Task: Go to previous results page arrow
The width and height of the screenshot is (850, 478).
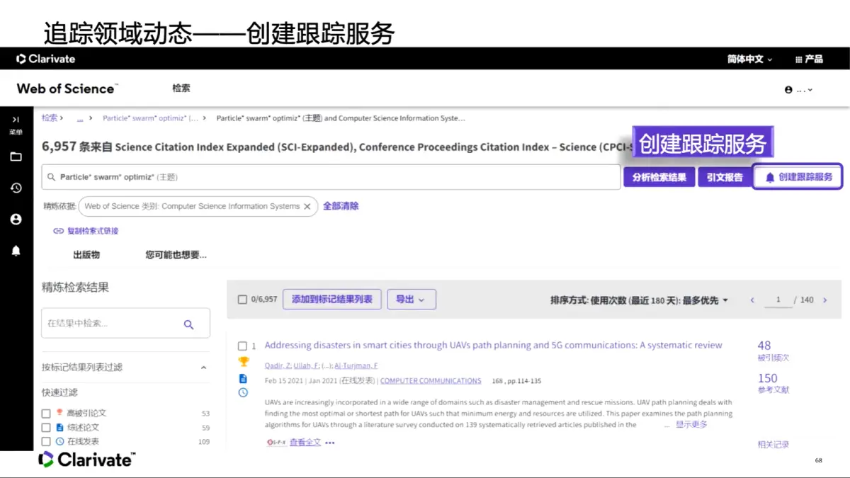Action: point(752,300)
